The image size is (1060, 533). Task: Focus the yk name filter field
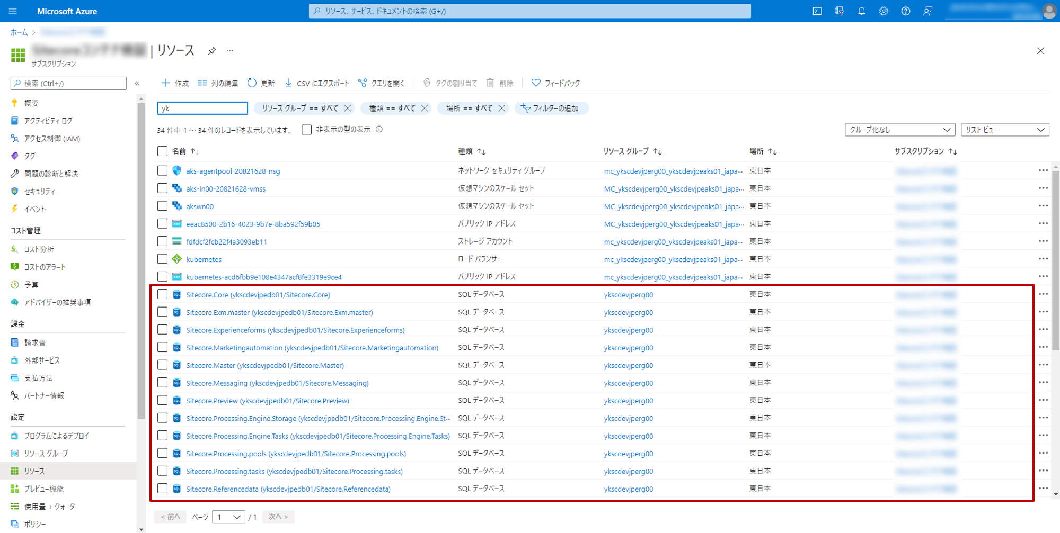pos(202,108)
